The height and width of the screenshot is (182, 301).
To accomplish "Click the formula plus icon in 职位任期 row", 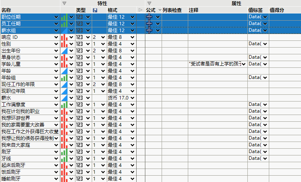I will (x=149, y=17).
